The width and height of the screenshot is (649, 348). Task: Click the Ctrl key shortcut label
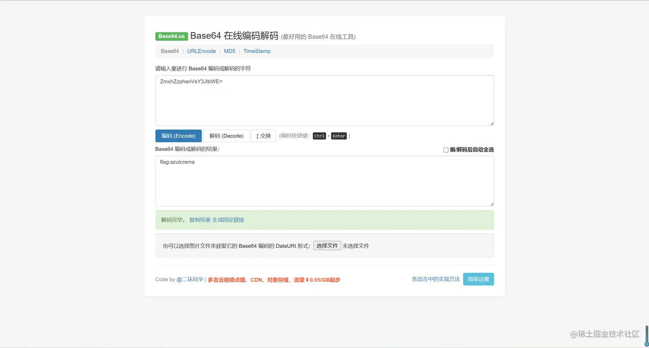(x=319, y=136)
